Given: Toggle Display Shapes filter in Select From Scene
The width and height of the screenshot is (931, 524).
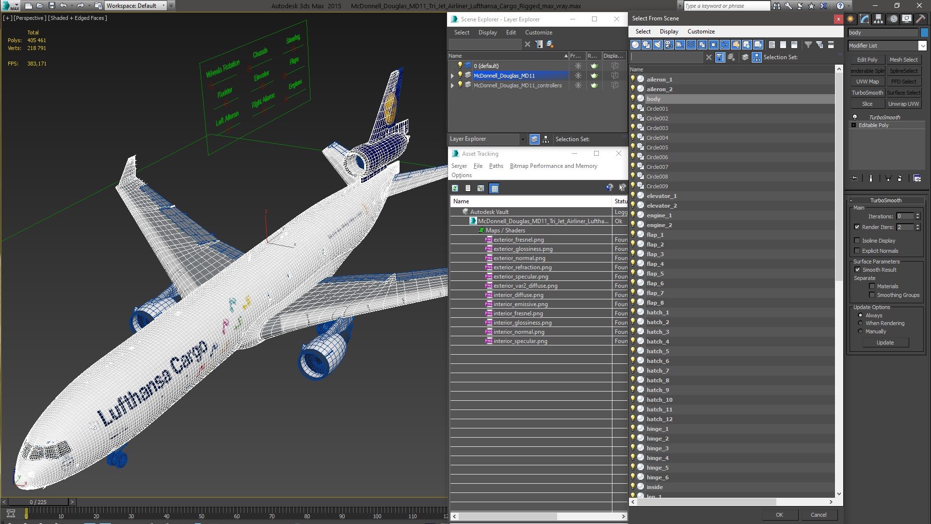Looking at the screenshot, I should point(646,45).
